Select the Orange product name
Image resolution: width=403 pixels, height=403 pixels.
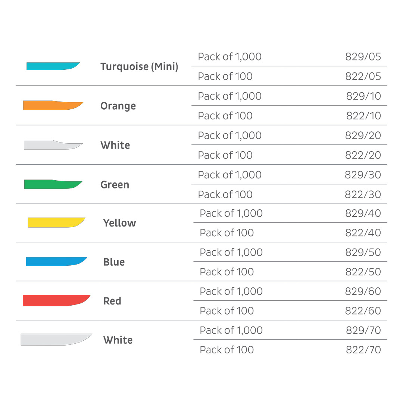[118, 106]
